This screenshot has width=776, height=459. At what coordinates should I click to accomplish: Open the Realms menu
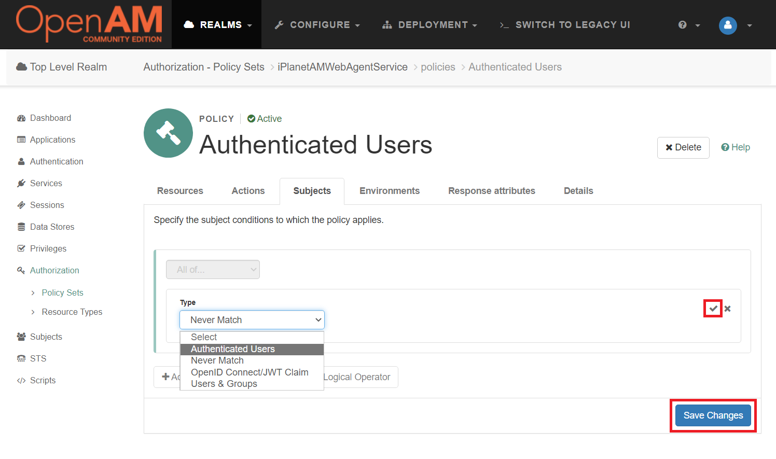[217, 25]
